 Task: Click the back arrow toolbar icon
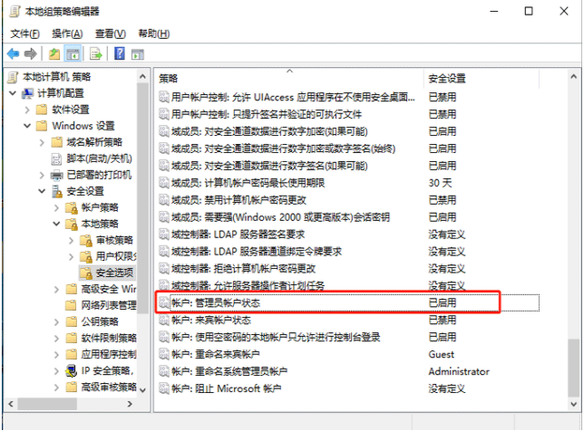(13, 53)
